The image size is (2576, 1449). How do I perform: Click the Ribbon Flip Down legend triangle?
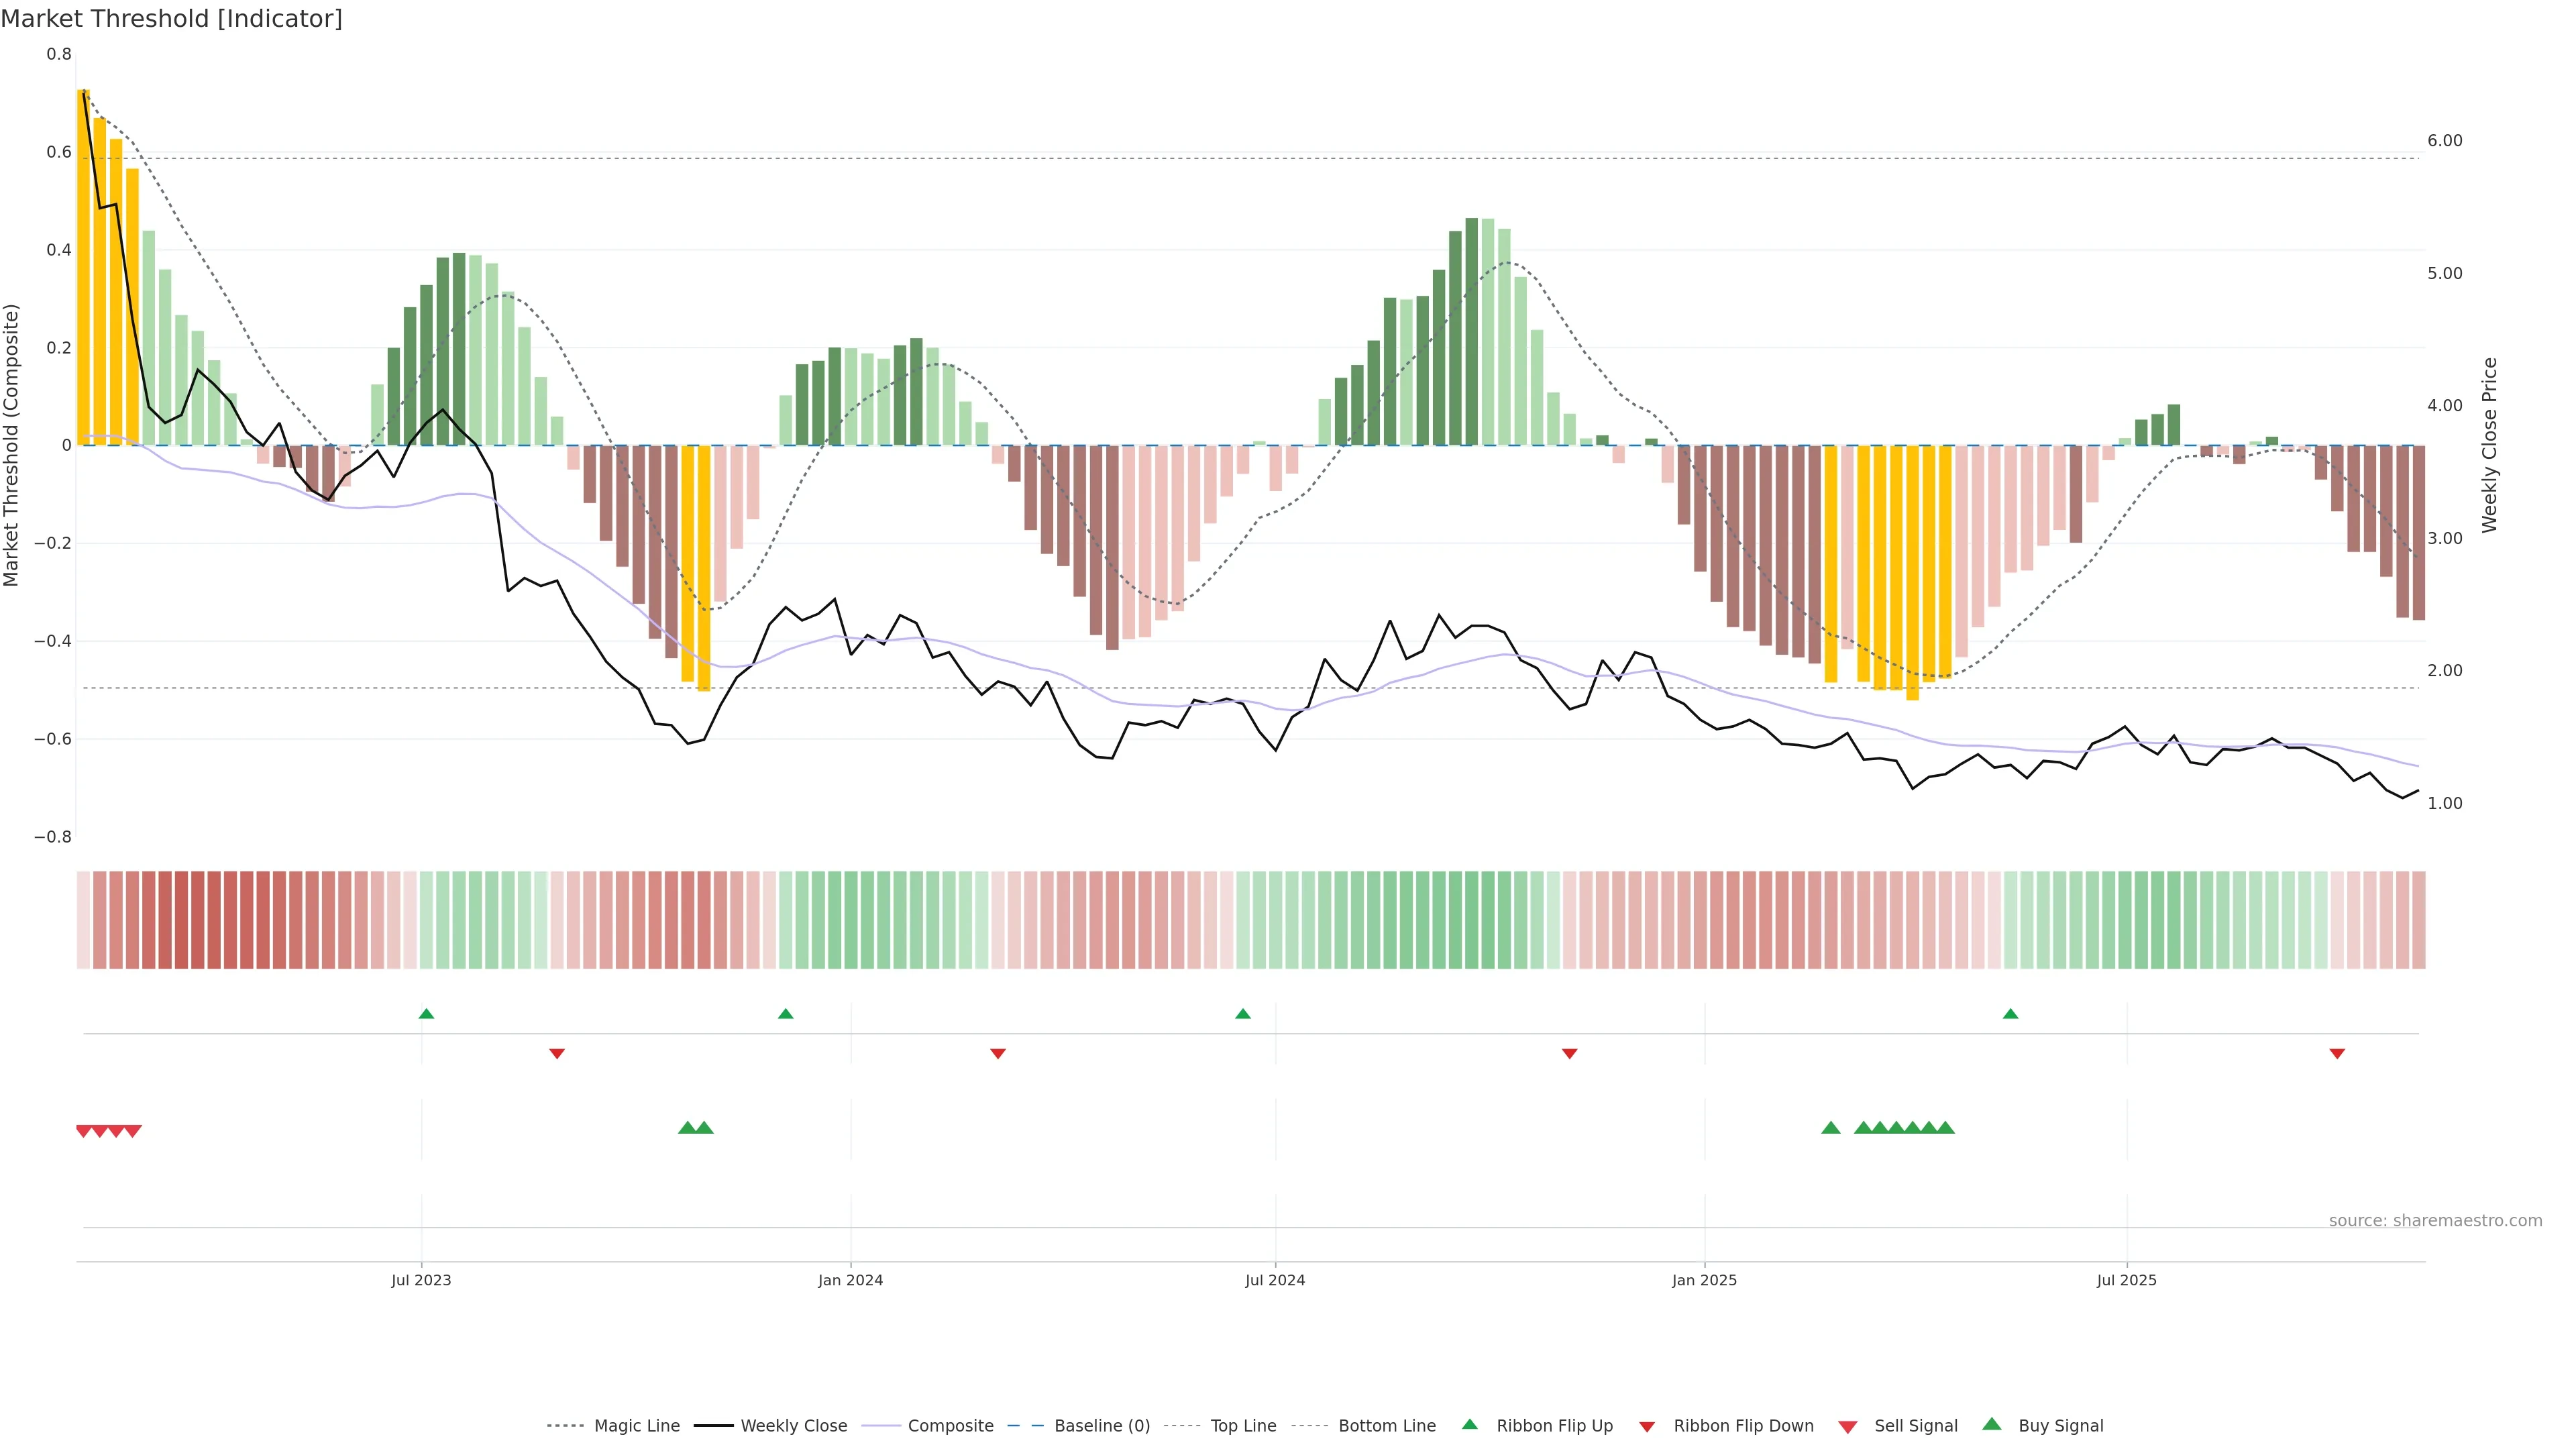point(1647,1426)
